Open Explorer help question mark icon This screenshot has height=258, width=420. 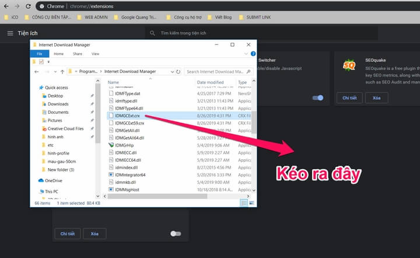click(253, 54)
